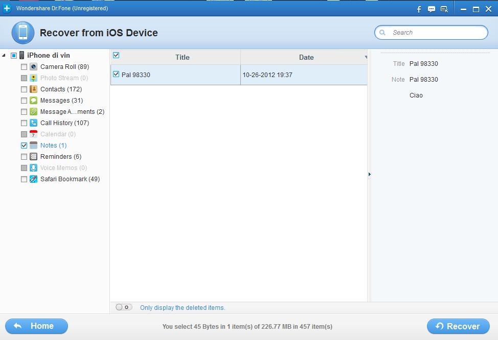498x340 pixels.
Task: Click the search magnifier icon
Action: (382, 32)
